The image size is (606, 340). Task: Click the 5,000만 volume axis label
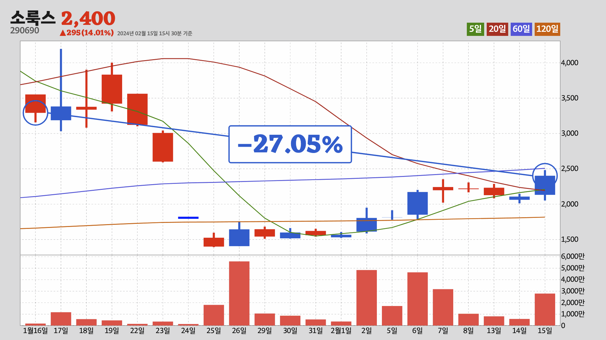(573, 268)
